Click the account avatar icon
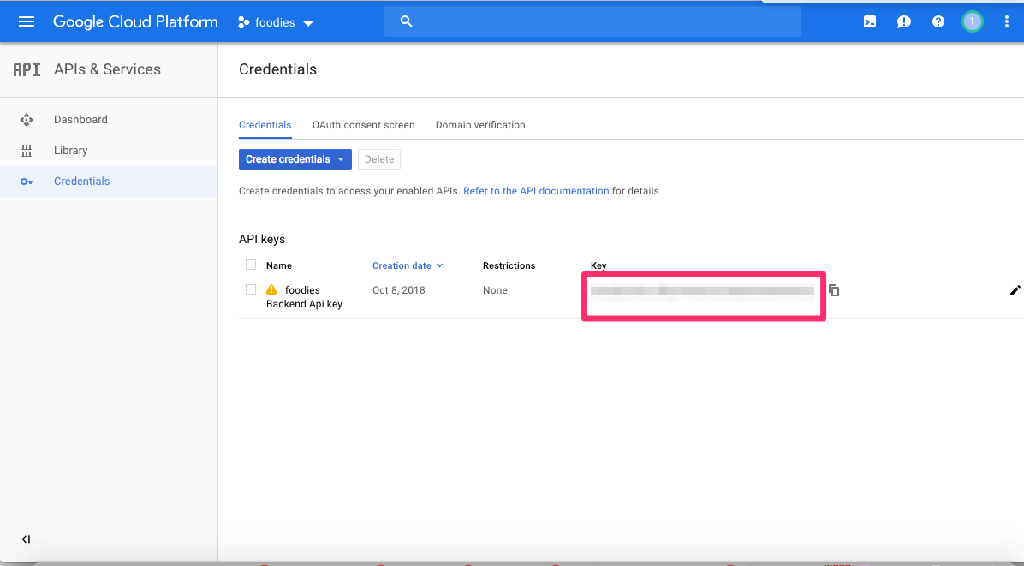 [x=972, y=21]
